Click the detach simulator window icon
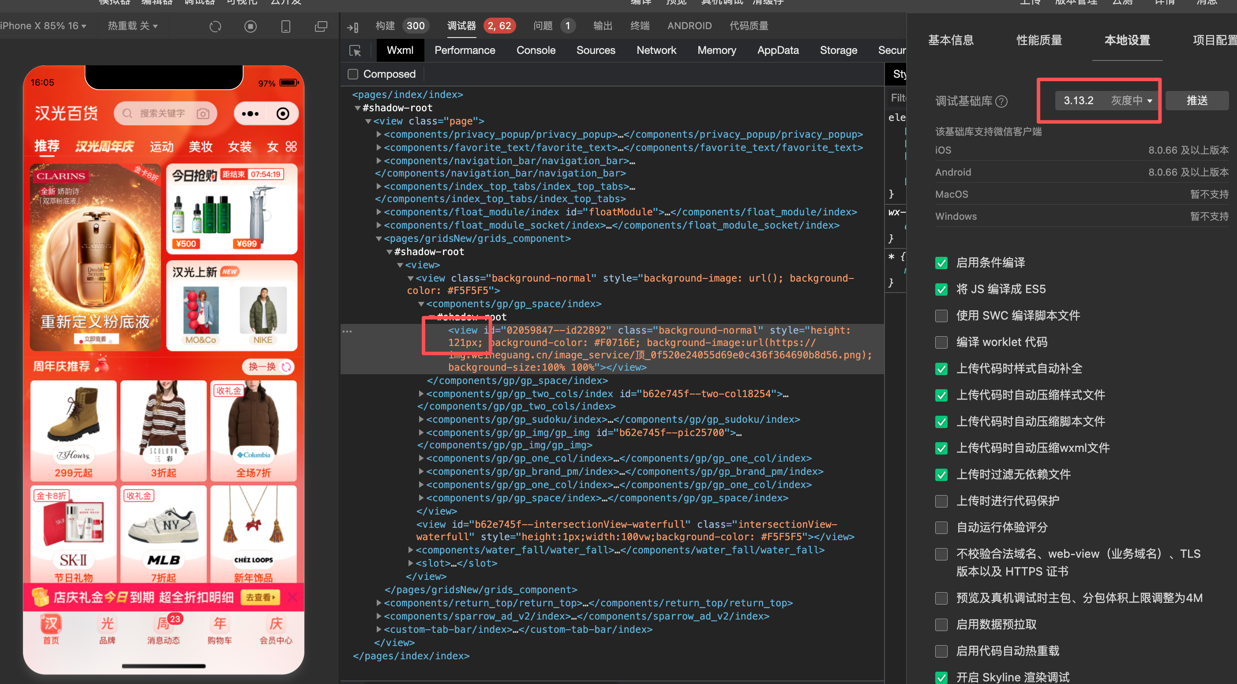 tap(321, 26)
